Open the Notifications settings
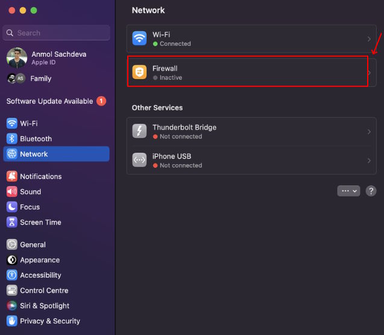384x335 pixels. [x=56, y=176]
